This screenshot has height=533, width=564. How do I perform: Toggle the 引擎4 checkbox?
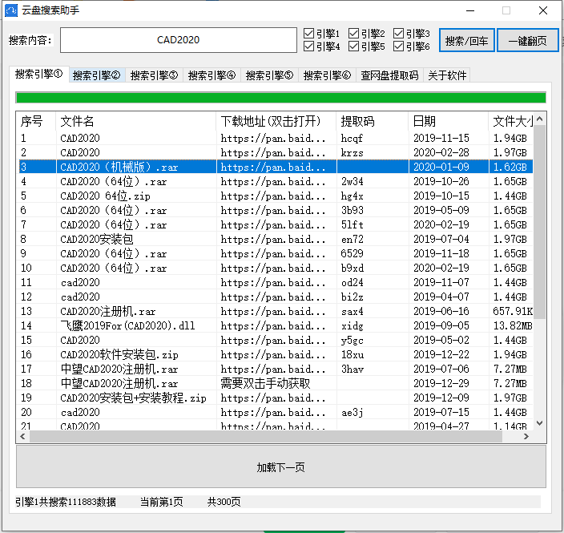coord(308,46)
